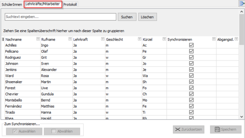
Task: Click the blue arrow icon at top right
Action: pos(241,4)
